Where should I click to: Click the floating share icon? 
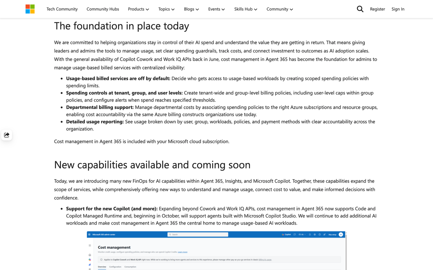point(6,135)
